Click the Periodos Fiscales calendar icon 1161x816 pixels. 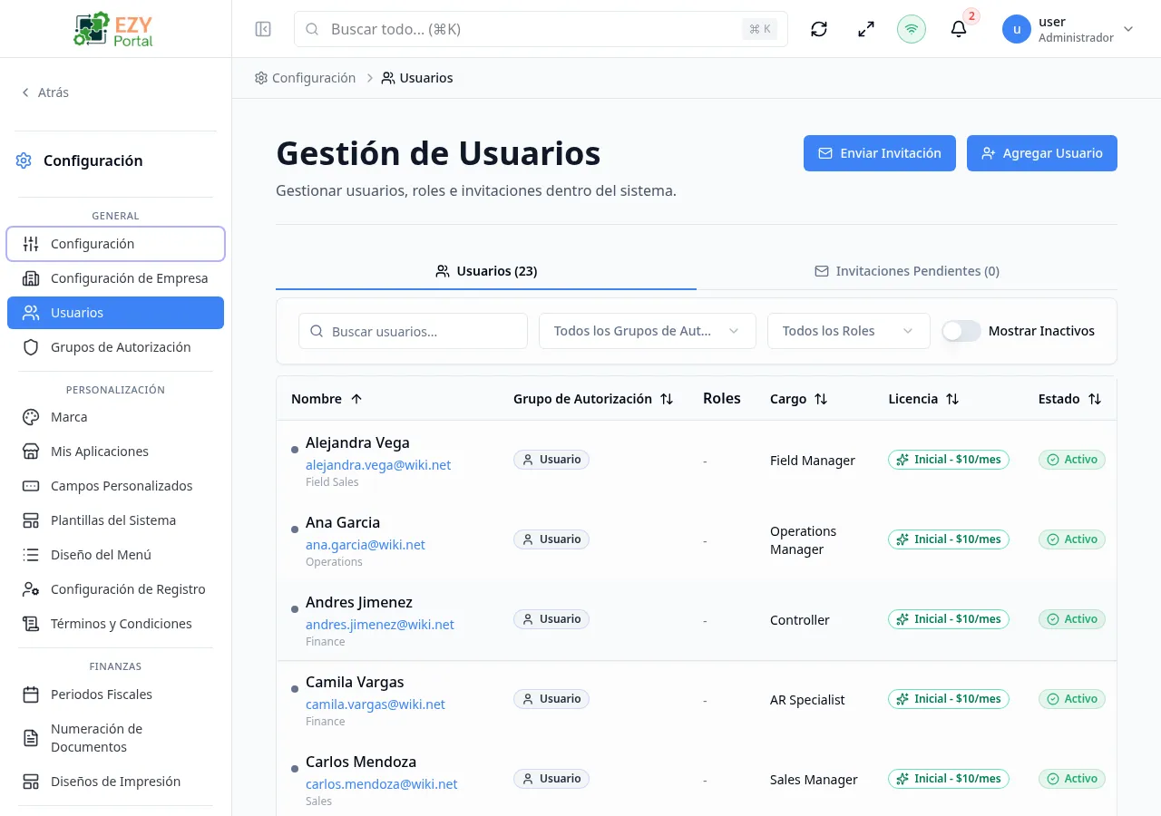(31, 695)
